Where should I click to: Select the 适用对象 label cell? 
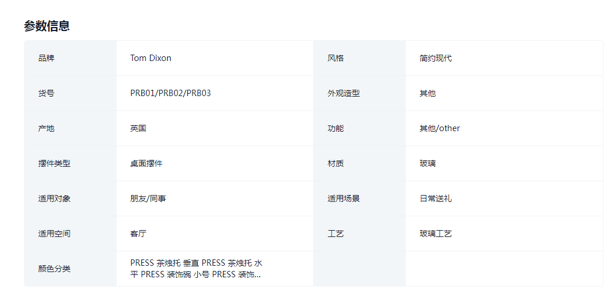[x=71, y=198]
